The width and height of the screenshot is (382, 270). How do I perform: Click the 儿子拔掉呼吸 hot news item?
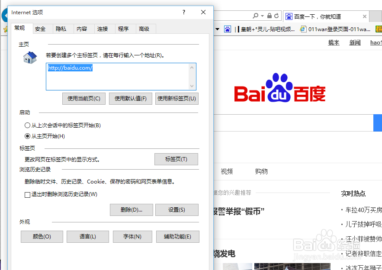[x=363, y=224]
